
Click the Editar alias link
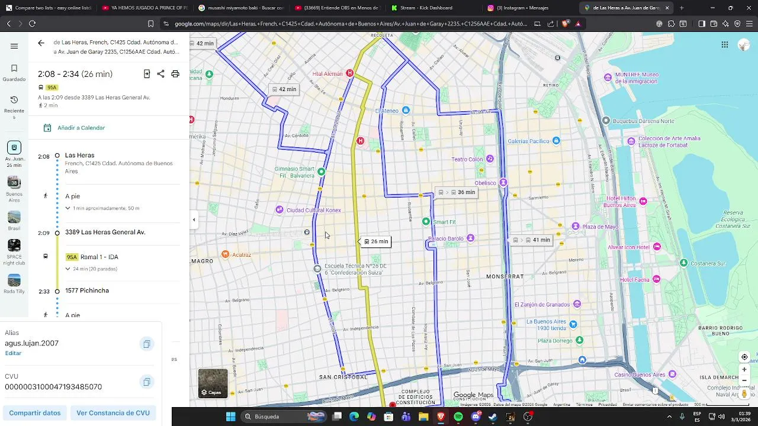click(13, 353)
